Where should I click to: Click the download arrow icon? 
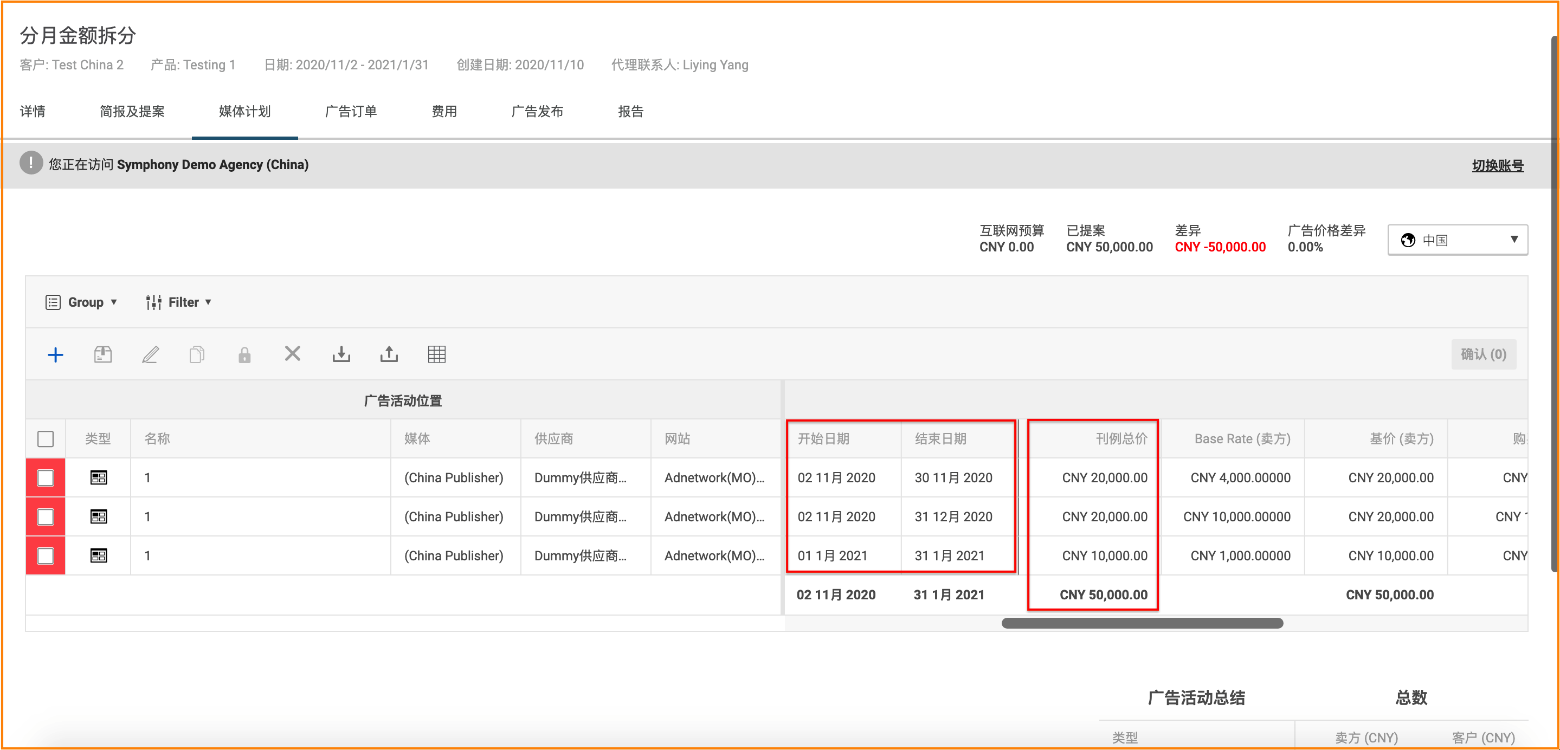coord(341,354)
